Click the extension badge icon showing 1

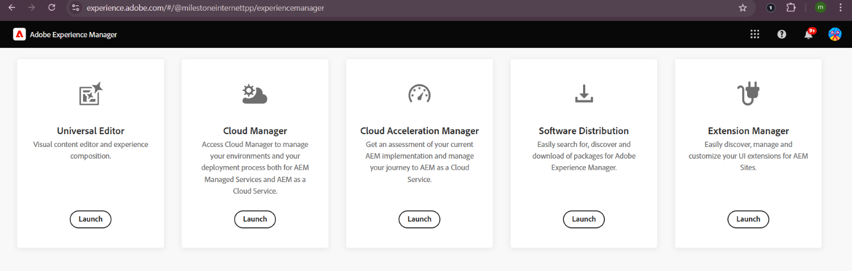pyautogui.click(x=771, y=7)
